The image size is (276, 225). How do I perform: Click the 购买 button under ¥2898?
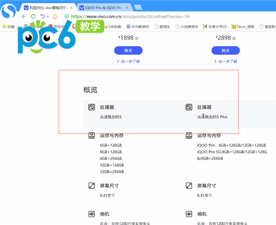click(x=225, y=50)
